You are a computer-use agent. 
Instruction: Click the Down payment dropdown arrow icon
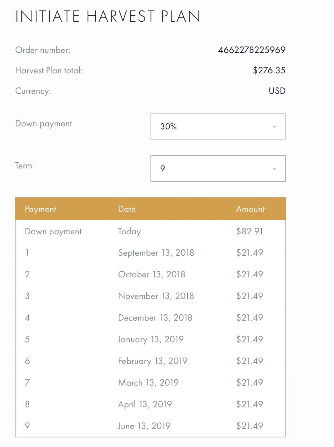point(274,127)
